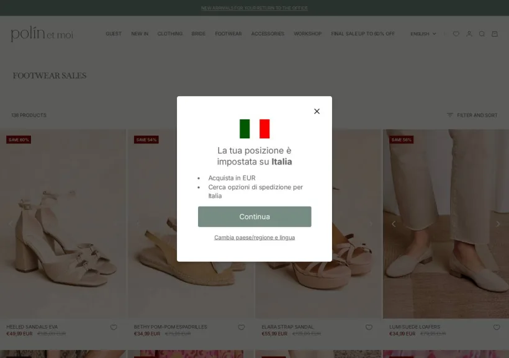Image resolution: width=509 pixels, height=358 pixels.
Task: Click price €55,99 EUR of Elara Sandal
Action: [274, 334]
